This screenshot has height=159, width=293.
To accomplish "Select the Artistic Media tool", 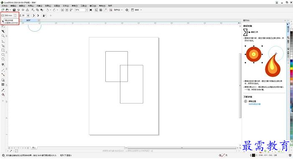I will point(3,46).
